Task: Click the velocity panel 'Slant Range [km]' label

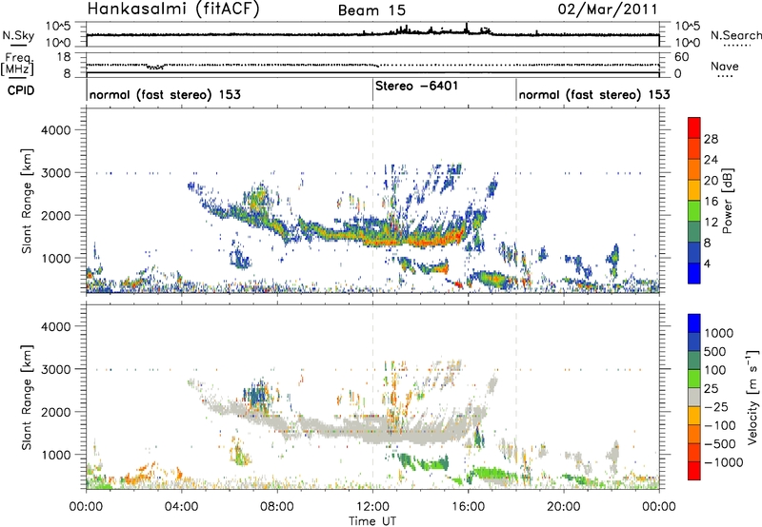Action: [x=27, y=398]
